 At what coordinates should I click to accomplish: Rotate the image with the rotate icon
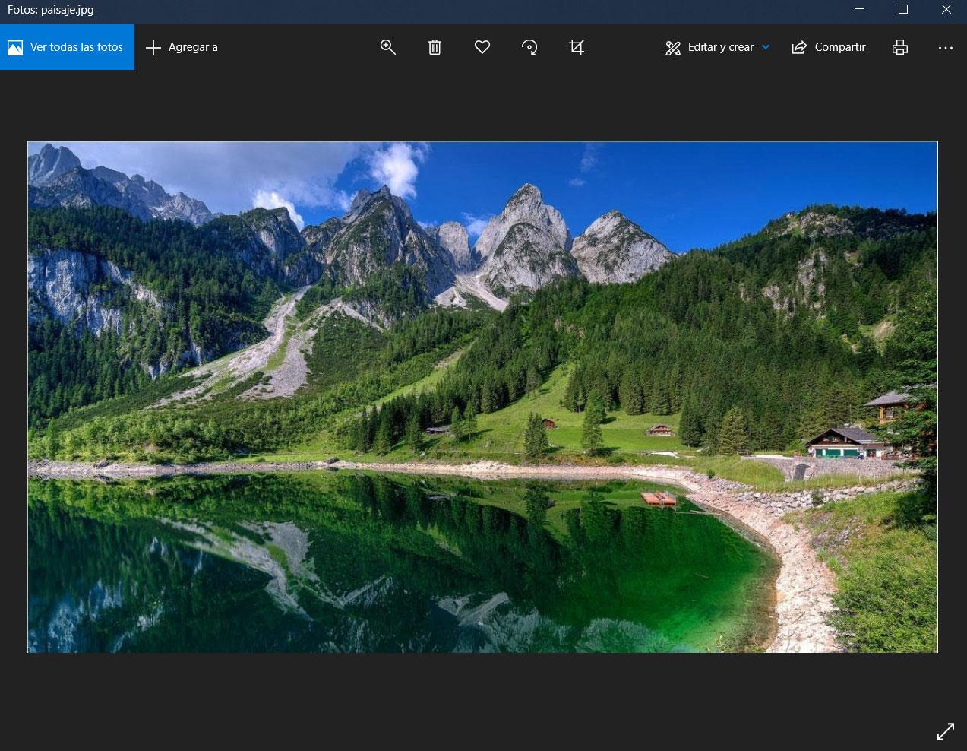tap(529, 47)
